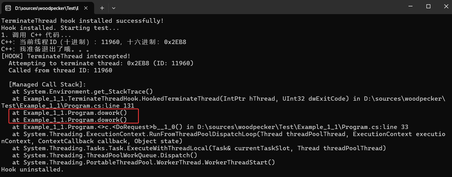This screenshot has height=177, width=452.
Task: Click the "TerminateThread hook installed successfully!" line
Action: click(82, 21)
